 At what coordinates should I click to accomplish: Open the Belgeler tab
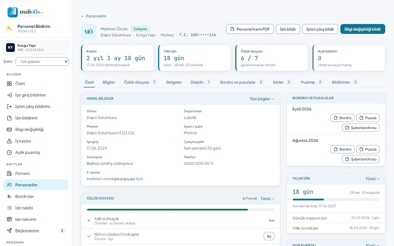(x=174, y=82)
